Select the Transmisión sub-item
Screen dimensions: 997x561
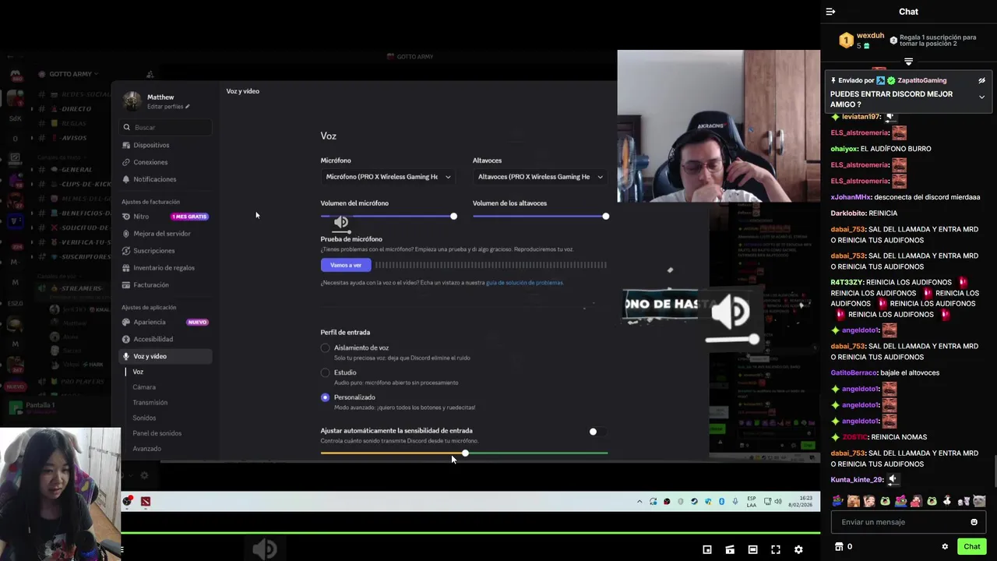tap(150, 403)
